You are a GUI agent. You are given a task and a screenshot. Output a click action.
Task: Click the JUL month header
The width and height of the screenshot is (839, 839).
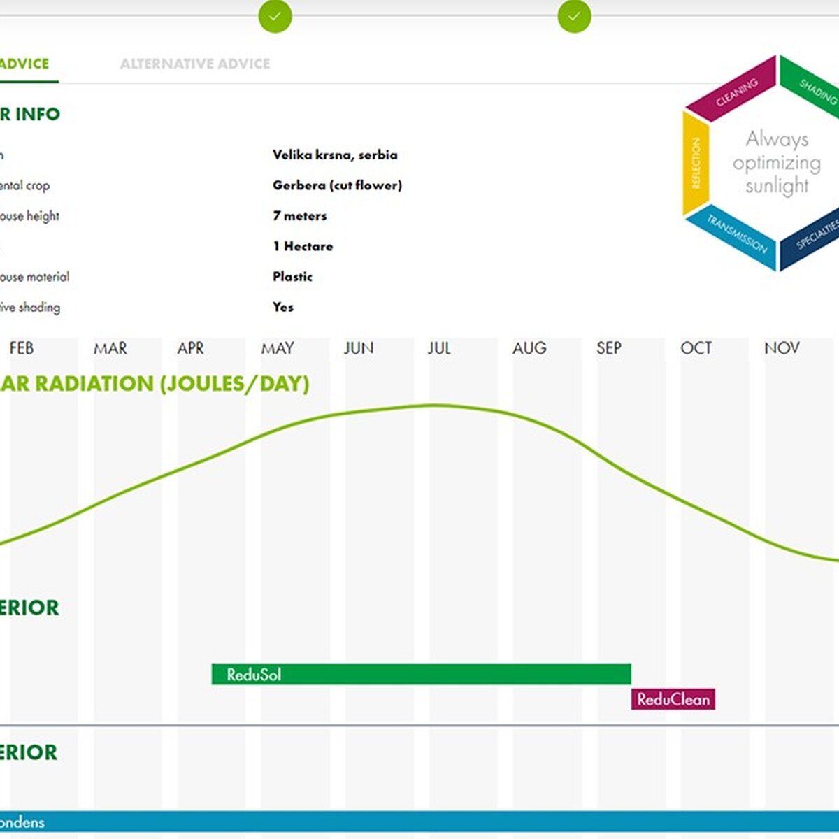(x=439, y=348)
